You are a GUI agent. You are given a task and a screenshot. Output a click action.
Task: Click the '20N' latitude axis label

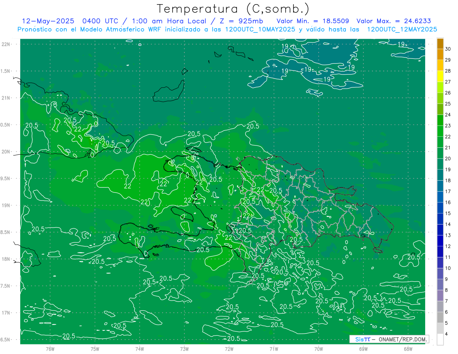point(5,152)
